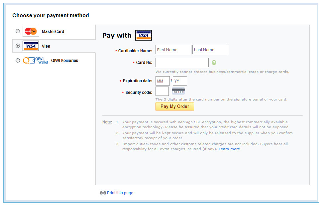
Task: Click the First Name field
Action: tap(173, 50)
